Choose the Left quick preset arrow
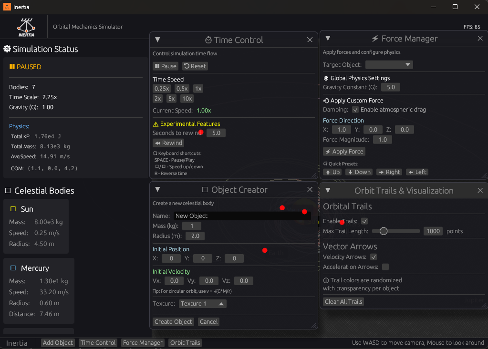The height and width of the screenshot is (349, 488). [417, 172]
